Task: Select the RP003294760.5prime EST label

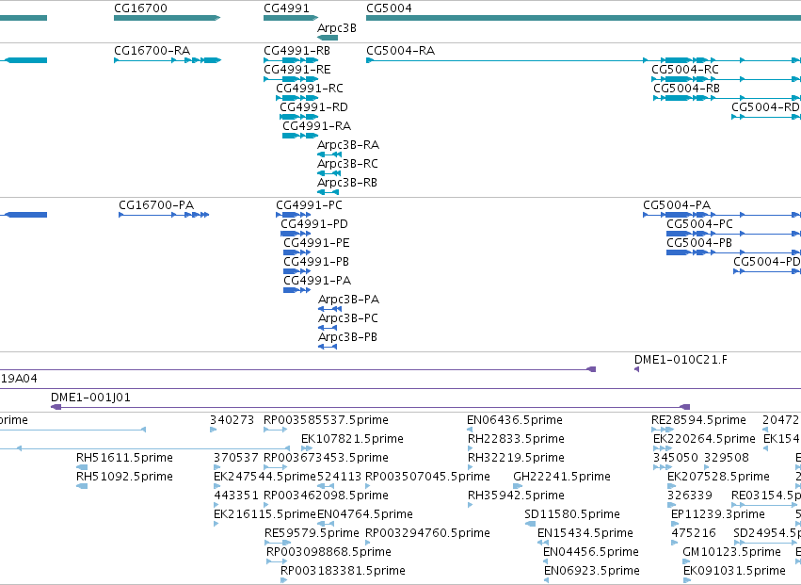Action: click(427, 533)
